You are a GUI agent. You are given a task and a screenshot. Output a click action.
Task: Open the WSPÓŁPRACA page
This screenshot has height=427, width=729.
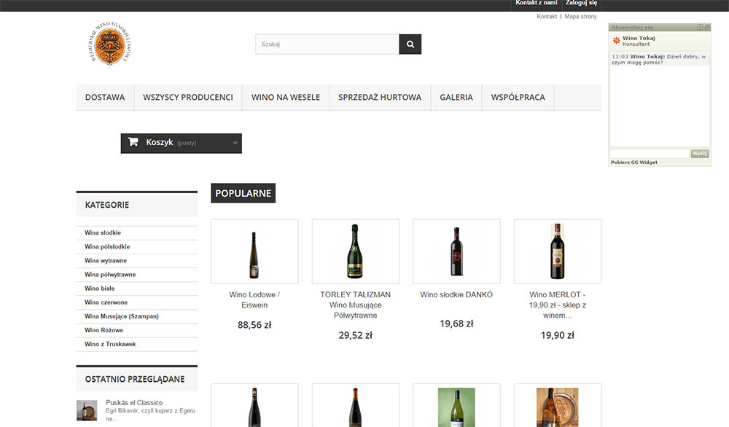[518, 96]
